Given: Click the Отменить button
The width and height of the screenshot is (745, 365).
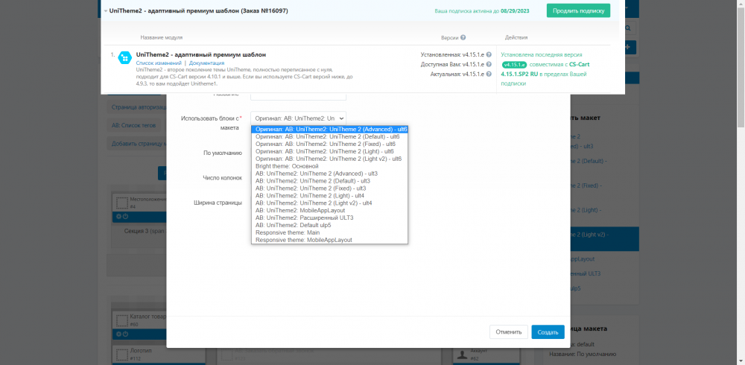Looking at the screenshot, I should pyautogui.click(x=508, y=331).
